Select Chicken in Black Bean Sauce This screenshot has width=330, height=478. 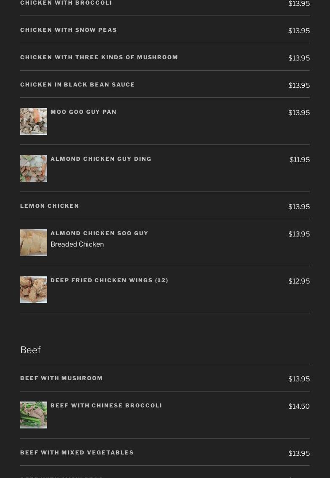click(x=77, y=85)
